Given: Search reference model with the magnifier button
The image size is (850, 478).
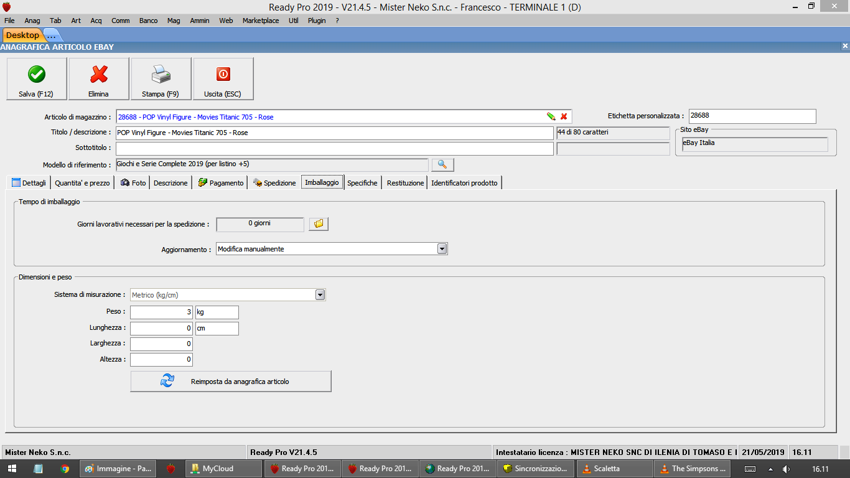Looking at the screenshot, I should pos(442,164).
